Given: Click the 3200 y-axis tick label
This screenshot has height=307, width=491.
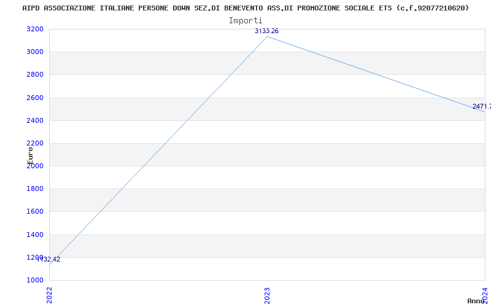Looking at the screenshot, I should coord(35,29).
